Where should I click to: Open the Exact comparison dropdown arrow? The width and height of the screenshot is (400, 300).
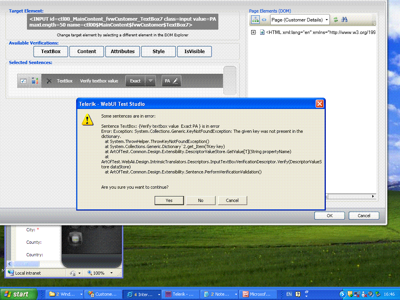pos(150,81)
